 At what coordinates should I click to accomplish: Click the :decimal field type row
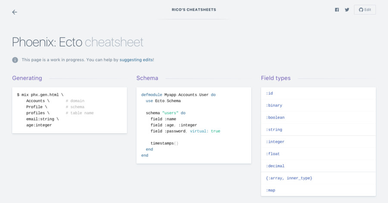pos(318,166)
